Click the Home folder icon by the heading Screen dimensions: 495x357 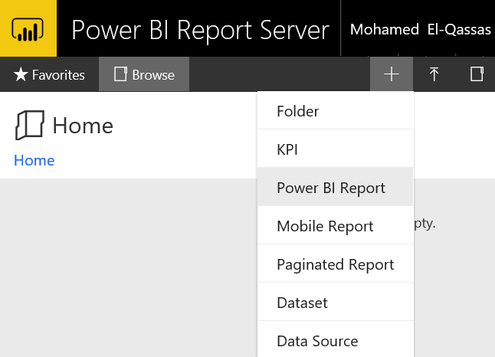coord(30,125)
